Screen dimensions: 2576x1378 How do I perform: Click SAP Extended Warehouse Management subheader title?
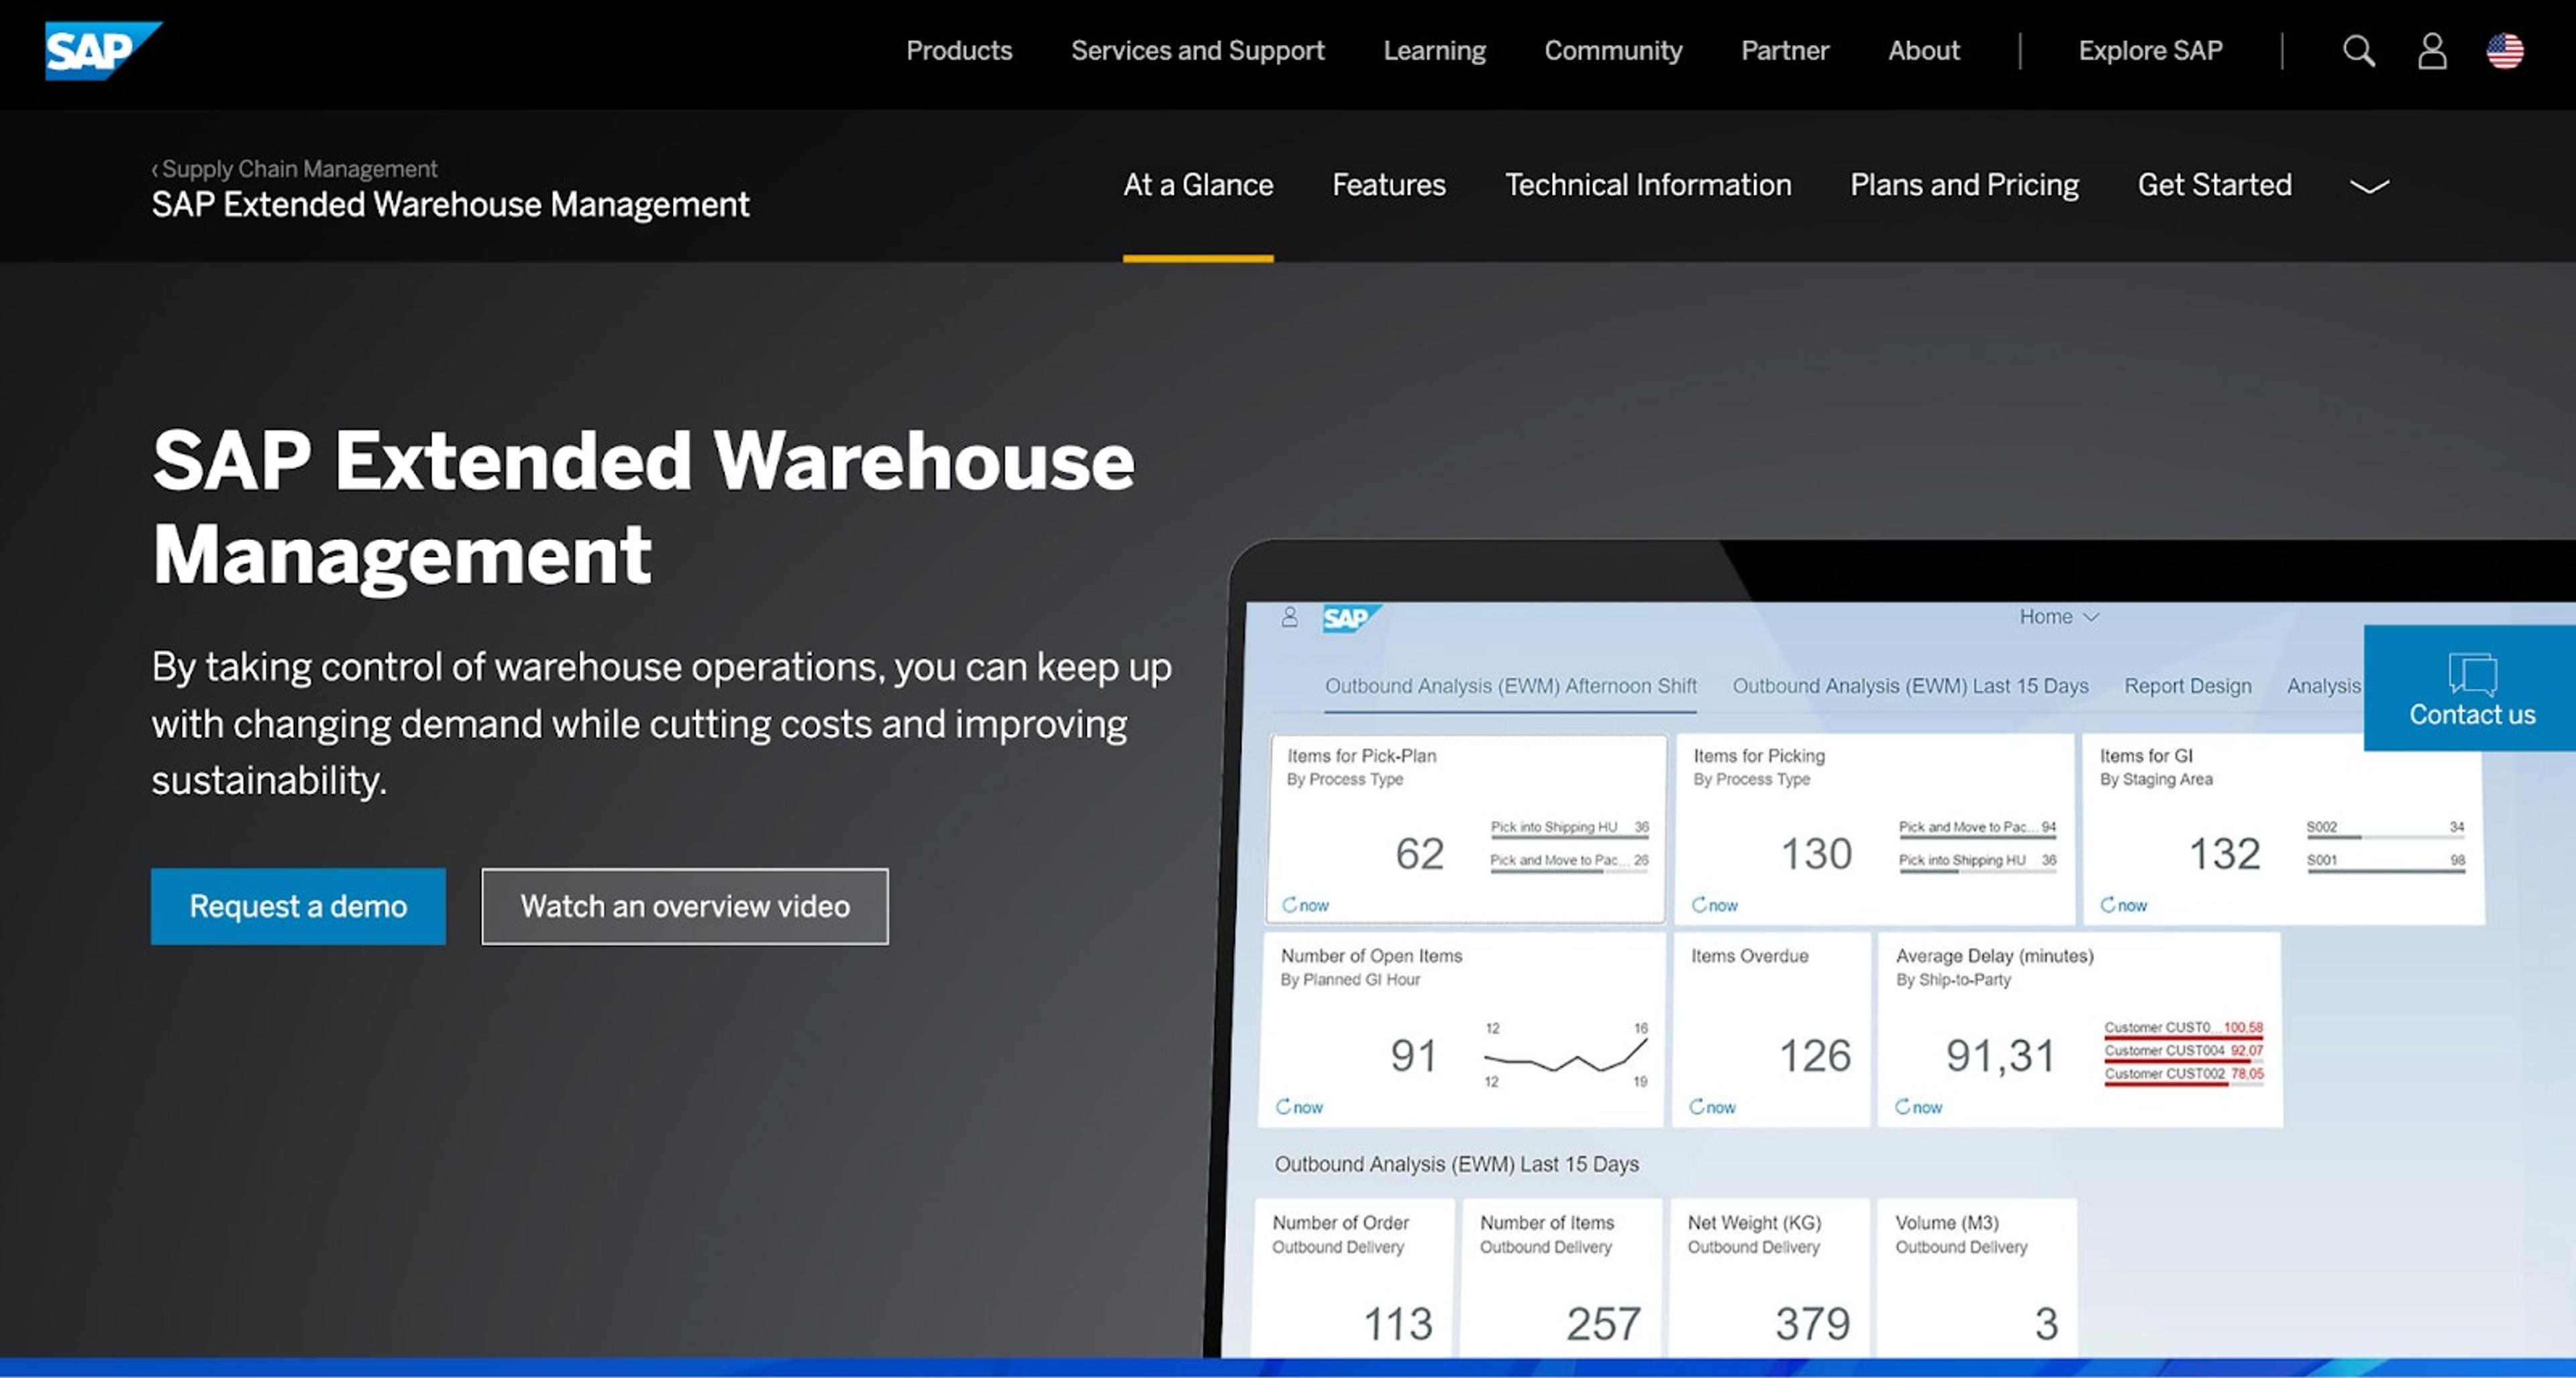coord(450,204)
